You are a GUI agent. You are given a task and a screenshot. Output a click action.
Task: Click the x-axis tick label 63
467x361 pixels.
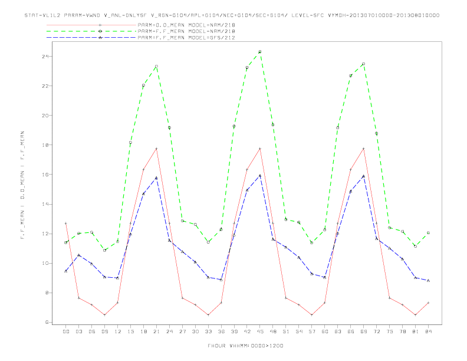(338, 332)
